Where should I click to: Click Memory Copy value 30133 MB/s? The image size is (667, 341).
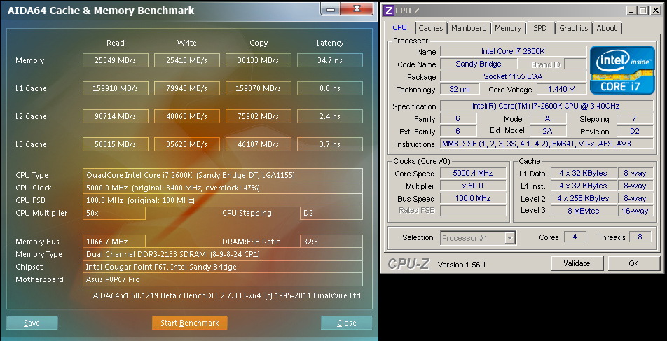259,60
